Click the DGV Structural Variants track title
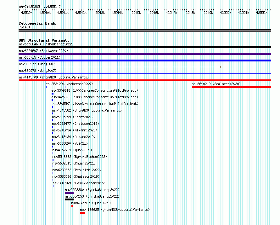Screen dimensions: 280x225 (x=44, y=40)
